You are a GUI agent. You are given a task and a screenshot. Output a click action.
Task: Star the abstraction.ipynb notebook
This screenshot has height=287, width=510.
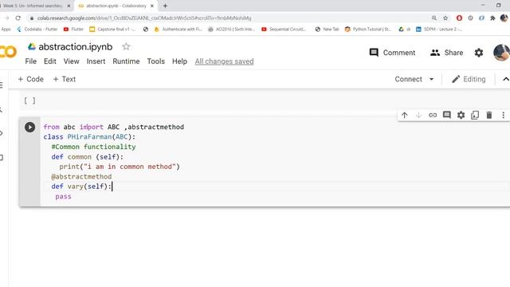(126, 46)
